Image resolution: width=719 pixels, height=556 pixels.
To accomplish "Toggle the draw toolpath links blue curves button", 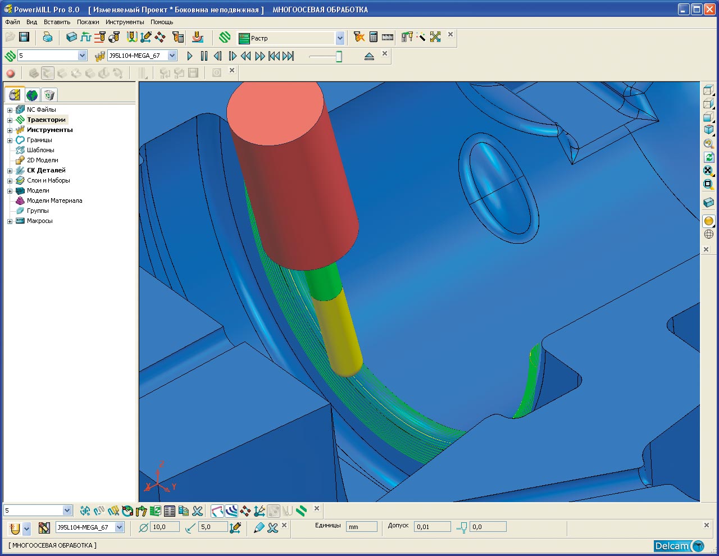I will (x=231, y=511).
